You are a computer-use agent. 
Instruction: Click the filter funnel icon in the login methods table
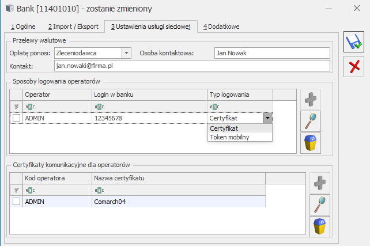[16, 107]
